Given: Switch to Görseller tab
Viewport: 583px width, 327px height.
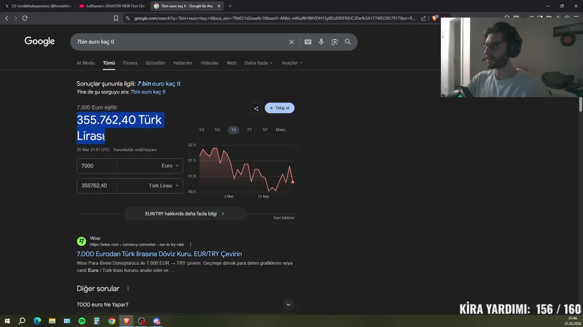Looking at the screenshot, I should click(155, 63).
